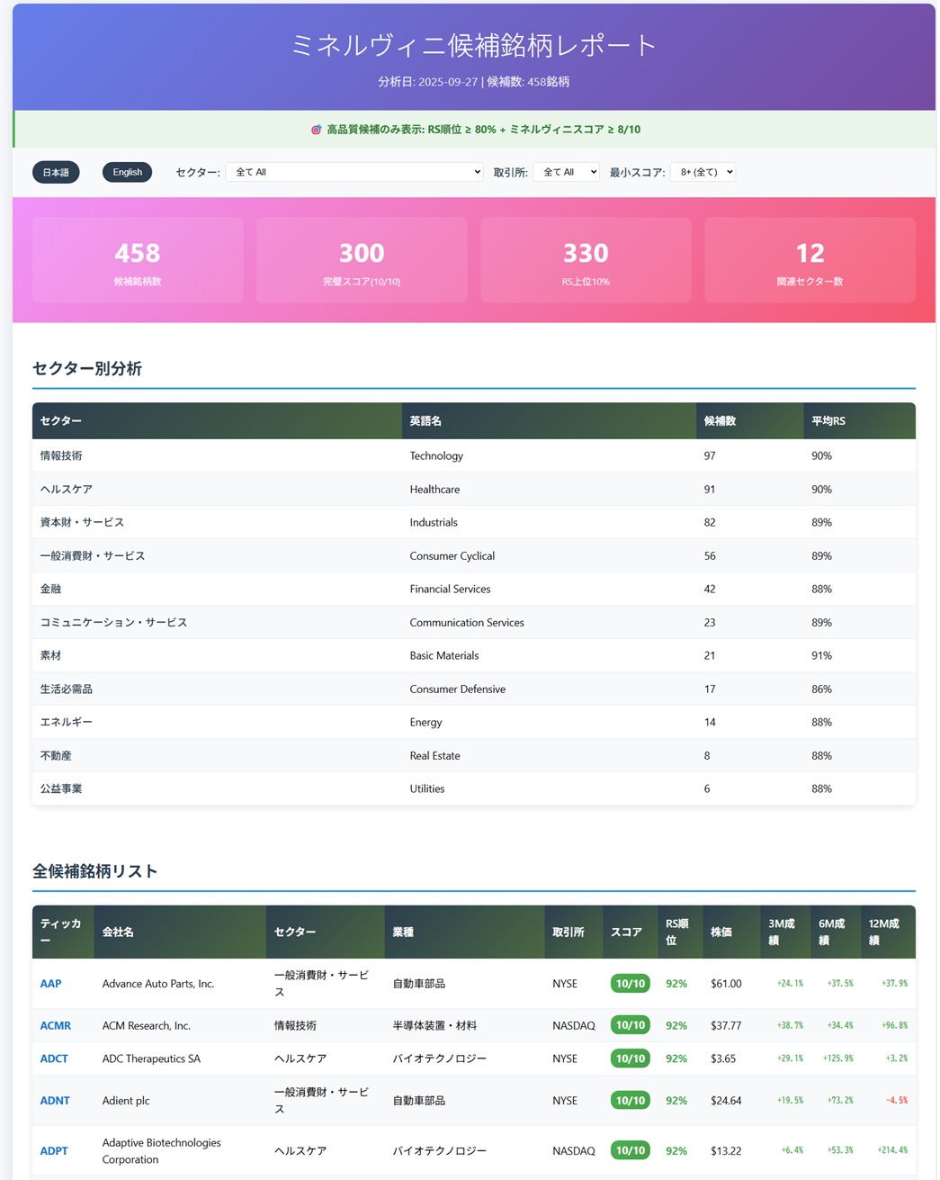
Task: Sort candidates by スコア column header
Action: coord(626,932)
